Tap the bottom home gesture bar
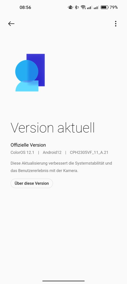This screenshot has width=127, height=284. click(63, 281)
